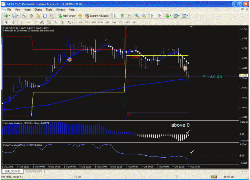
Task: Switch to Candlesticks chart display
Action: click(122, 16)
